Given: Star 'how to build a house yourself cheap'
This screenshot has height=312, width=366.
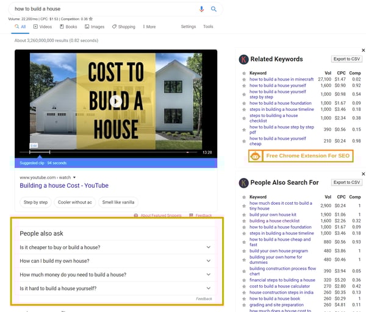Looking at the screenshot, I should [244, 141].
